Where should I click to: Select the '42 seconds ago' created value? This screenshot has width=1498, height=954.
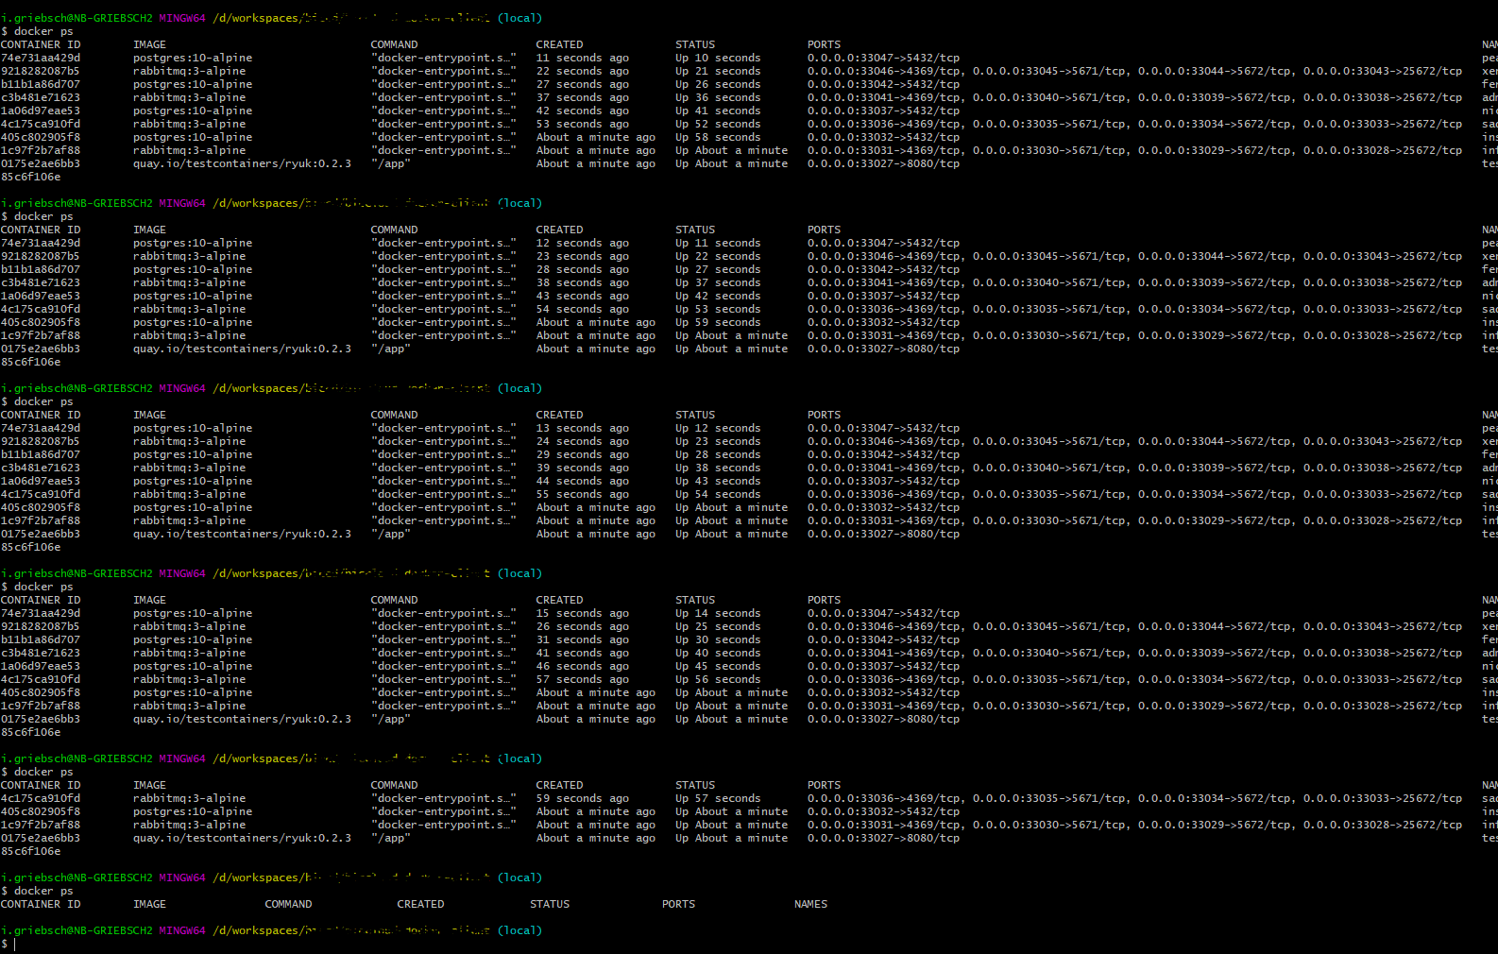point(583,111)
